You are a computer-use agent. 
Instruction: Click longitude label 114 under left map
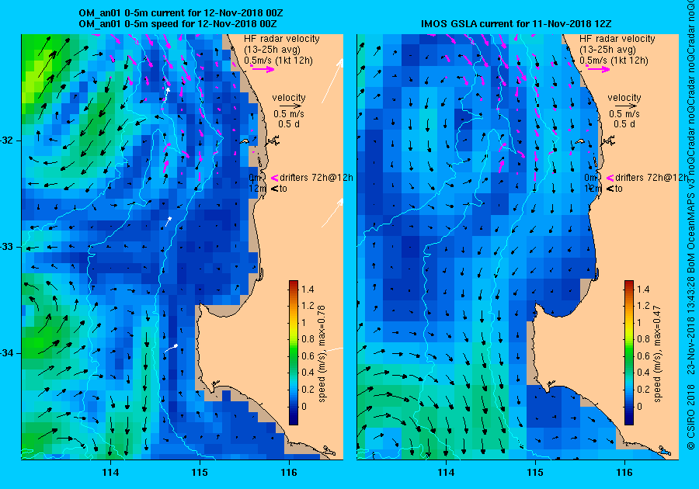[x=110, y=473]
